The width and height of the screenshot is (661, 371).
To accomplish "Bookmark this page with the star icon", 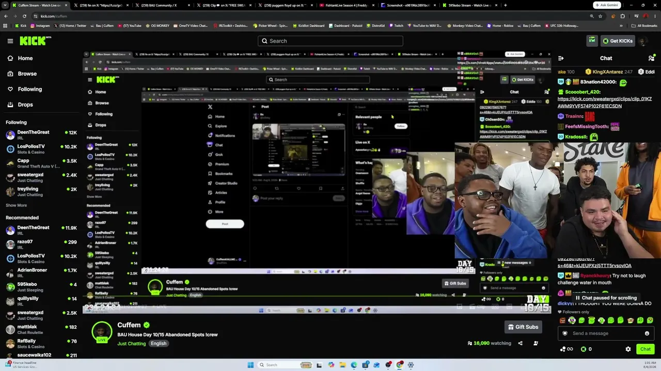I will click(x=601, y=16).
